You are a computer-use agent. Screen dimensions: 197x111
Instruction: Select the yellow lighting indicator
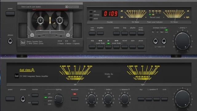click(46, 97)
